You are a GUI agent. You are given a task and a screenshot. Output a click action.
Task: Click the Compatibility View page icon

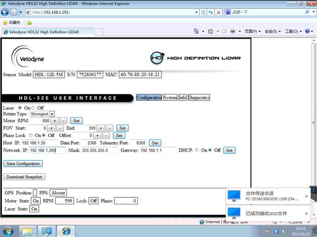pos(203,13)
